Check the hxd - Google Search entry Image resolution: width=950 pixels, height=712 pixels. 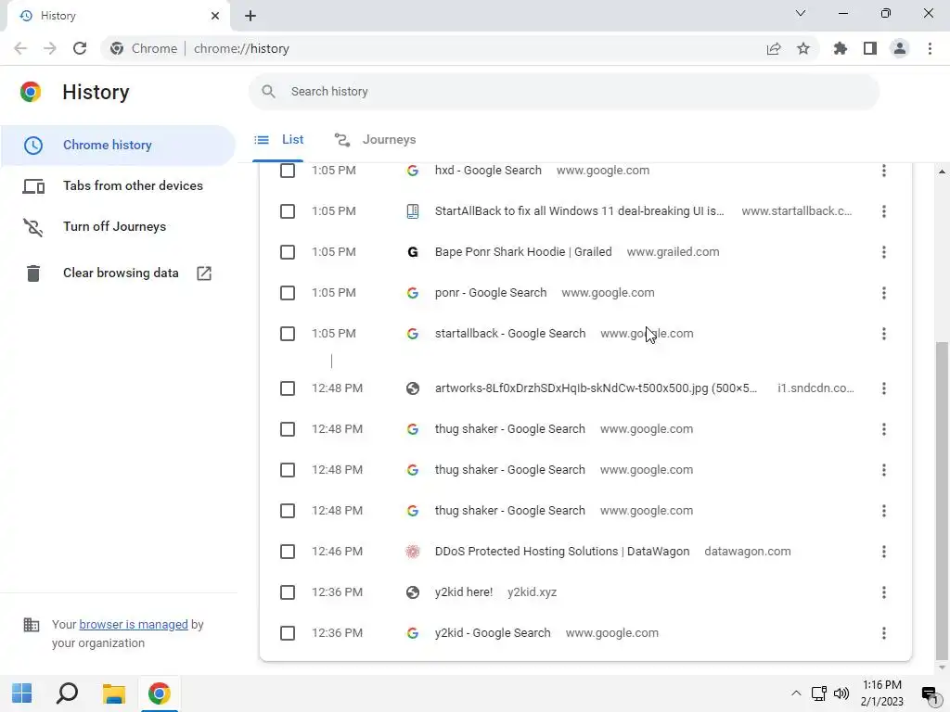click(288, 171)
